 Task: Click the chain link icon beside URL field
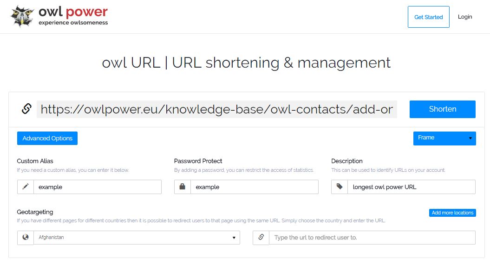[x=26, y=109]
